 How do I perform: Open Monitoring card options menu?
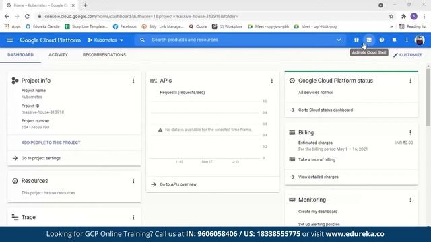pyautogui.click(x=410, y=200)
